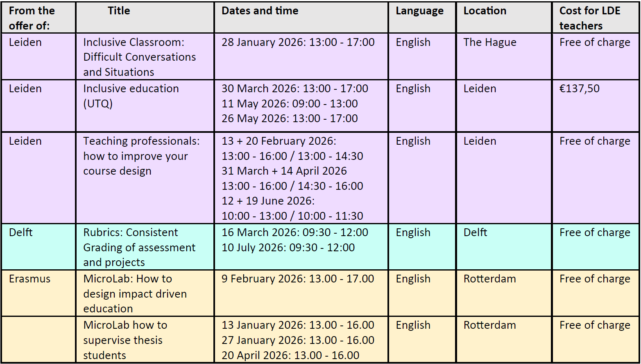Click the 'Dates and time' column header

(260, 11)
